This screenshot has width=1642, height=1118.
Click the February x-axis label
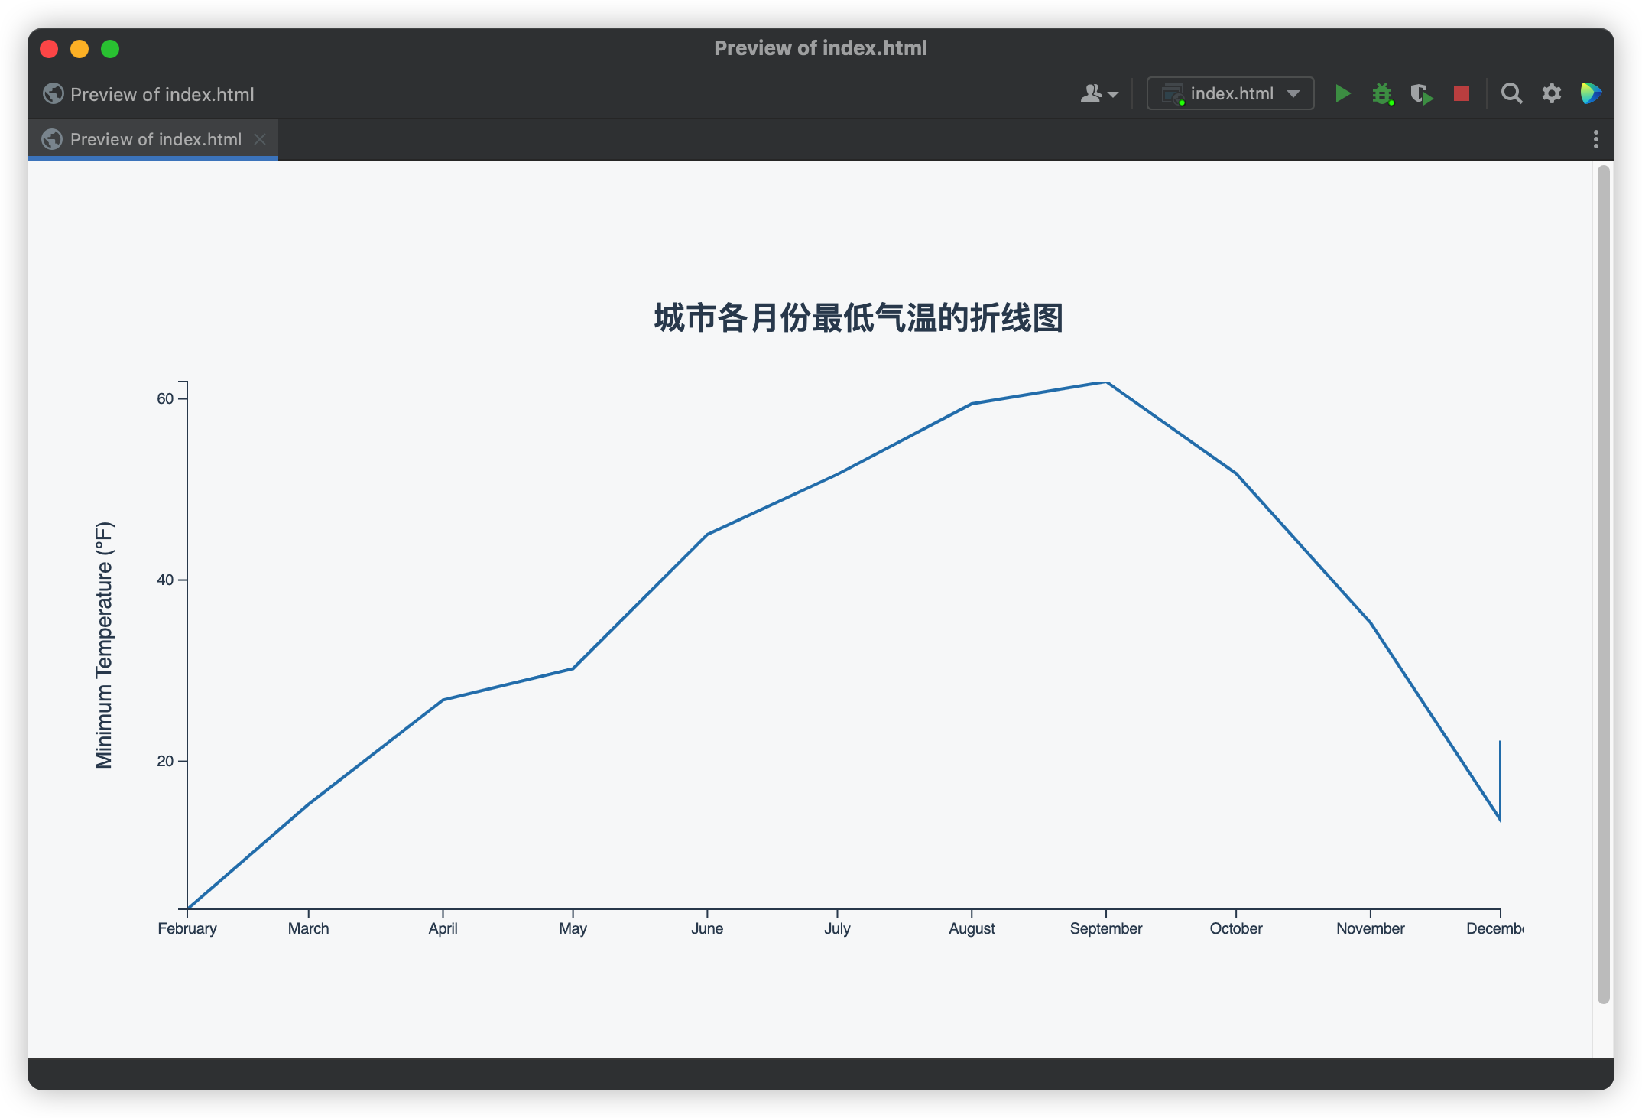[187, 928]
